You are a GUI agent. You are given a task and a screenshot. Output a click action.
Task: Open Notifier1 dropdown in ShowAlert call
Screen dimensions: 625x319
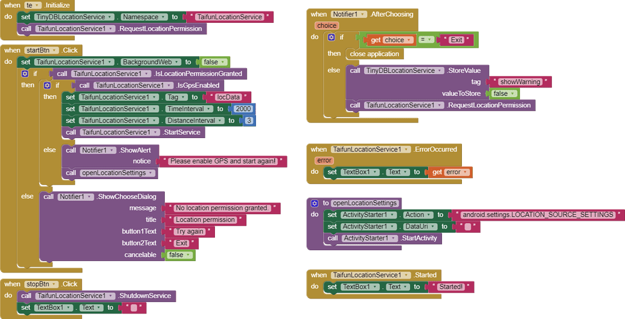coord(99,150)
